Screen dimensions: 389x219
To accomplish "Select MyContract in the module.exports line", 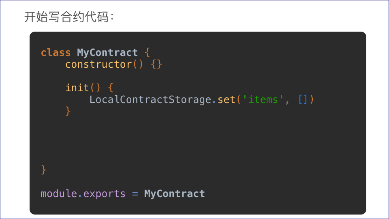I will pyautogui.click(x=174, y=193).
